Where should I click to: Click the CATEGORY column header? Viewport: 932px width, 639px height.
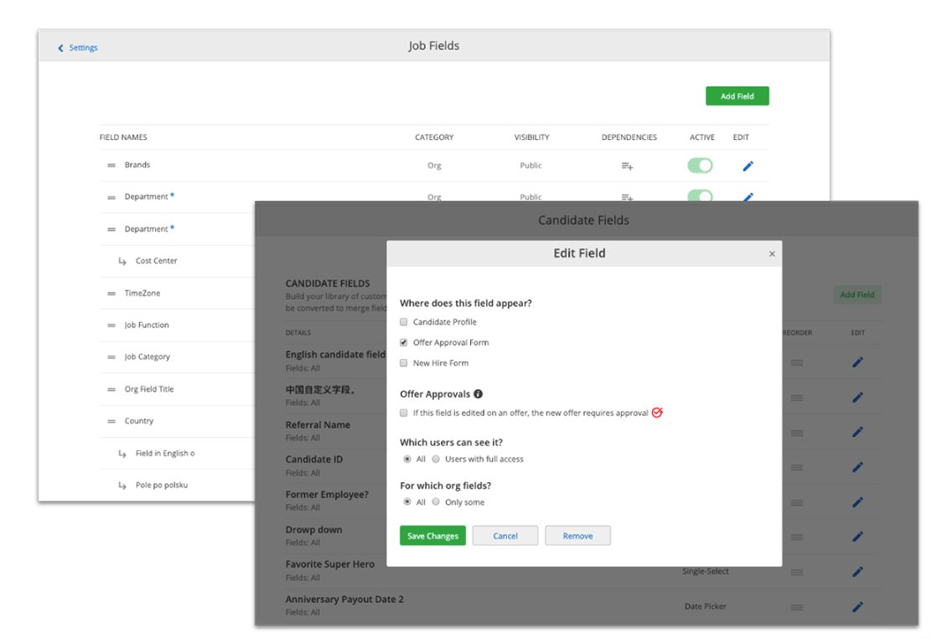pyautogui.click(x=434, y=138)
